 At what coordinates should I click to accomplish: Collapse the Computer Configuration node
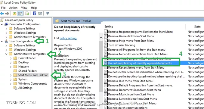(x=2, y=24)
